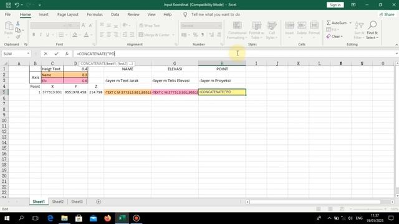The height and width of the screenshot is (224, 399).
Task: Click the Save icon in title bar
Action: [8, 5]
